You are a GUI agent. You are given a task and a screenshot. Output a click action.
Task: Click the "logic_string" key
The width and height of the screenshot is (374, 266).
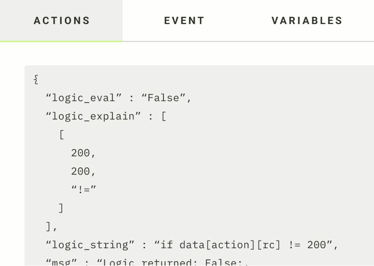point(90,245)
